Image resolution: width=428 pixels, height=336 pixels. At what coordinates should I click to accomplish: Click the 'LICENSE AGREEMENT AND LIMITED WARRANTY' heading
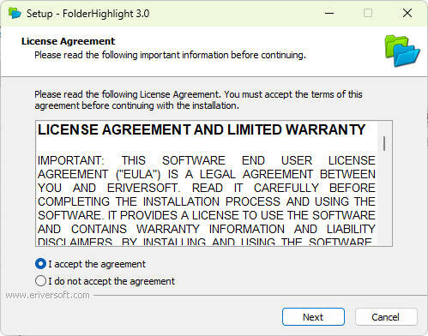pyautogui.click(x=202, y=129)
